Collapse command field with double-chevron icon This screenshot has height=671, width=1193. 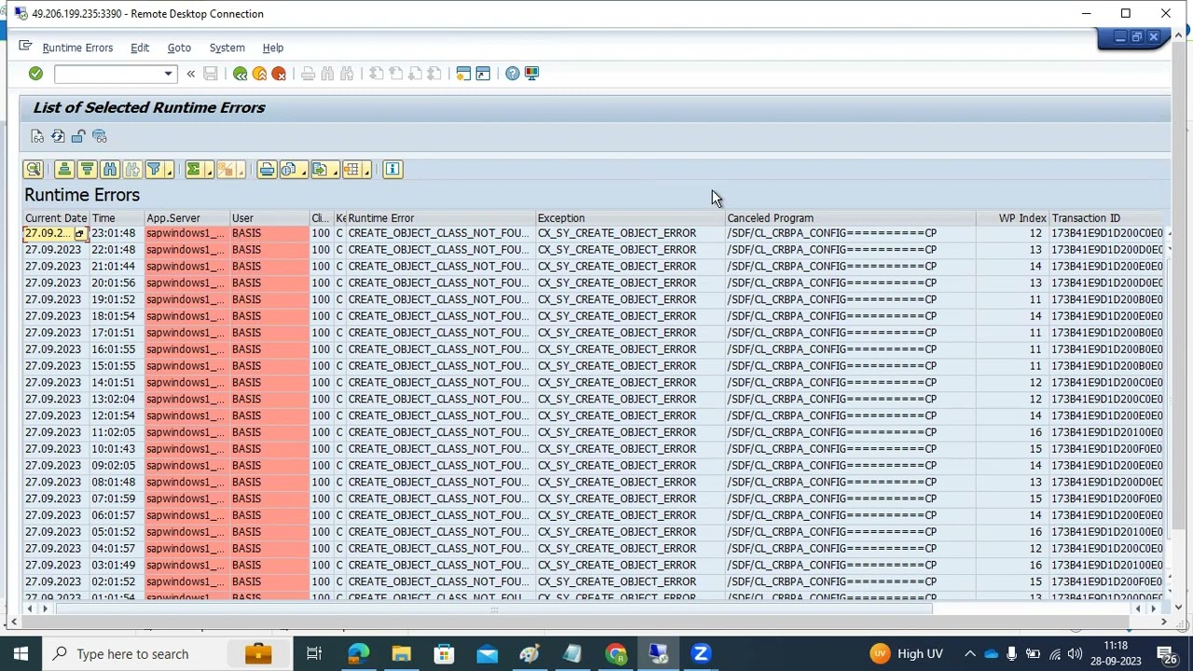(191, 74)
